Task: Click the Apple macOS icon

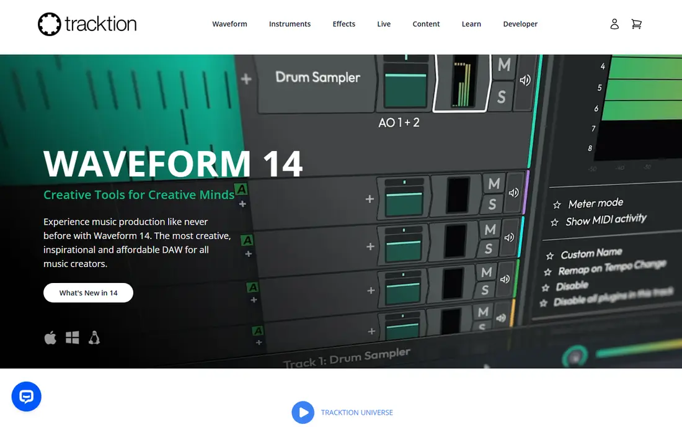Action: (50, 338)
